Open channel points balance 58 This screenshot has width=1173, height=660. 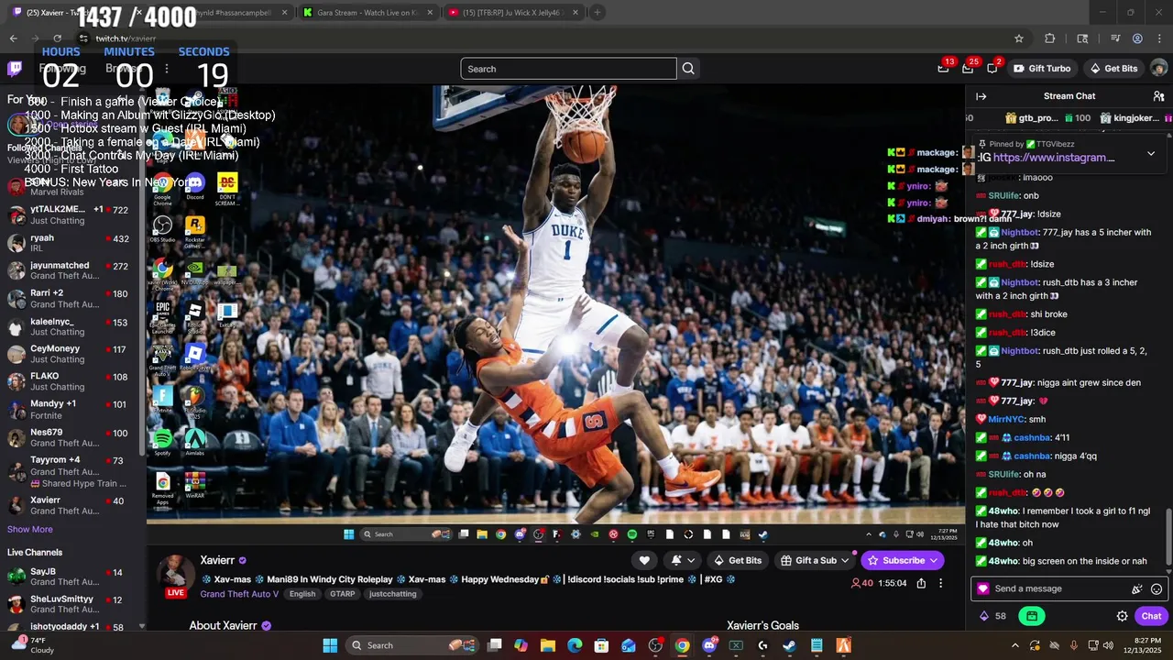[993, 616]
